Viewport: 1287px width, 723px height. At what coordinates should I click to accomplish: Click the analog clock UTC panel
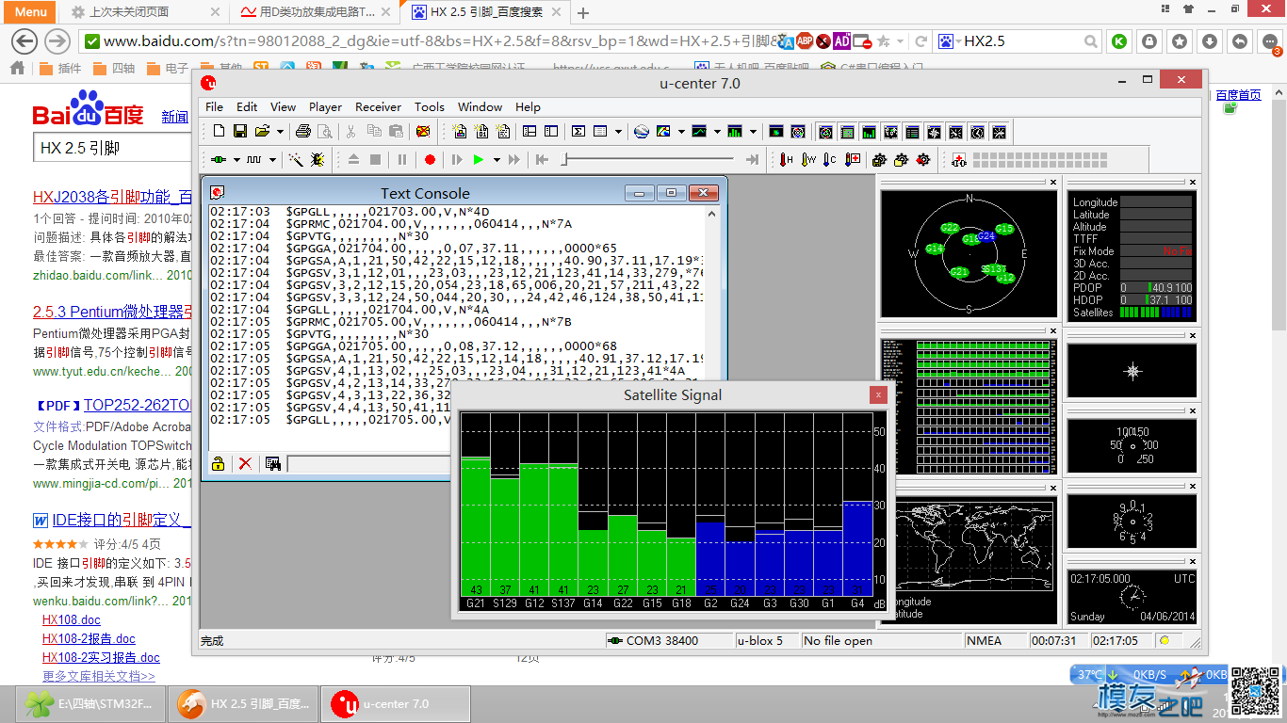click(x=1132, y=596)
